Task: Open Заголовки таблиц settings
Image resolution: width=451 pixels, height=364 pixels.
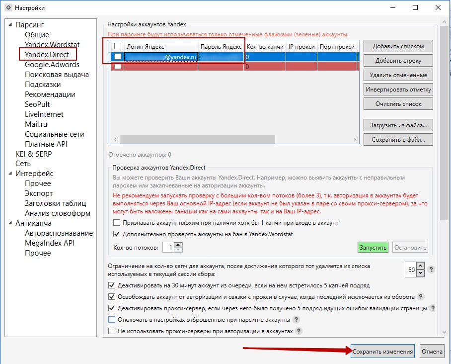Action: 55,203
